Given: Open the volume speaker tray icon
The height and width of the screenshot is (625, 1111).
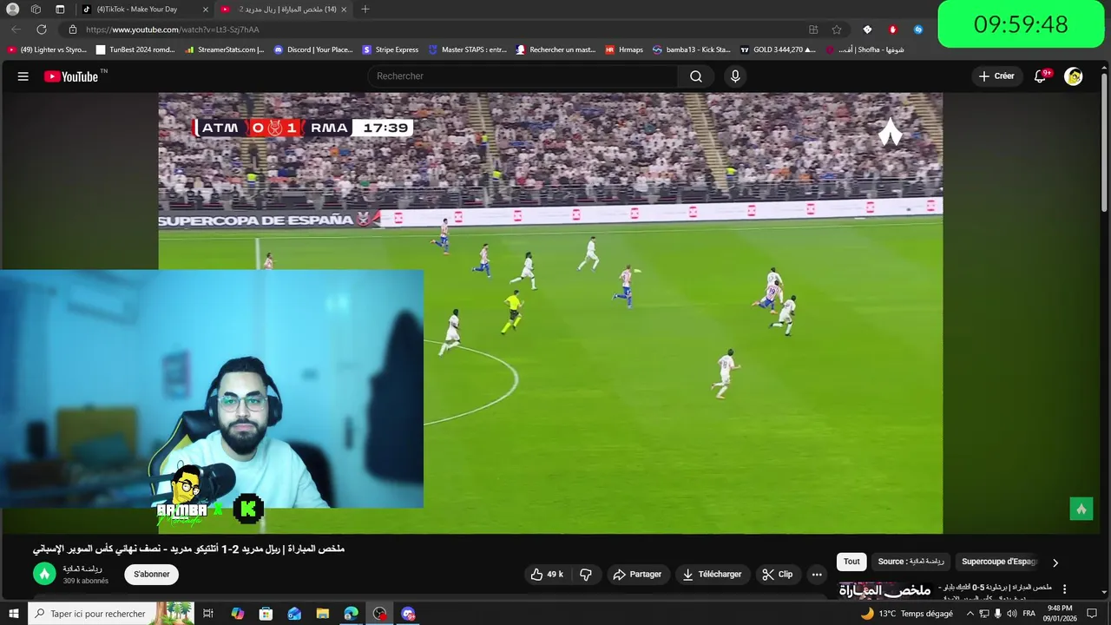Looking at the screenshot, I should [x=1012, y=614].
